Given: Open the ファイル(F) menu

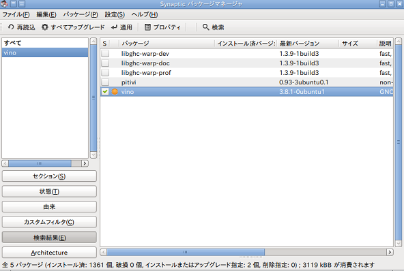Looking at the screenshot, I should tap(16, 15).
